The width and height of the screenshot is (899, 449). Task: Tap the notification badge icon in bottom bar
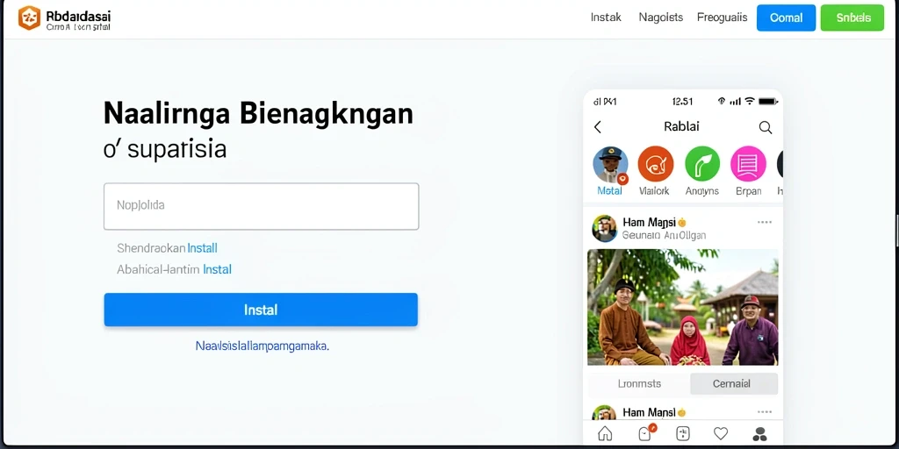645,433
